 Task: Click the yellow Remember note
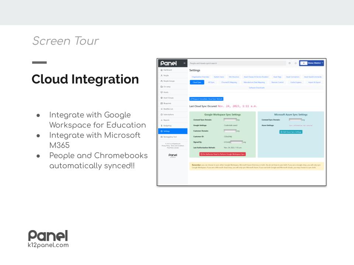[257, 166]
